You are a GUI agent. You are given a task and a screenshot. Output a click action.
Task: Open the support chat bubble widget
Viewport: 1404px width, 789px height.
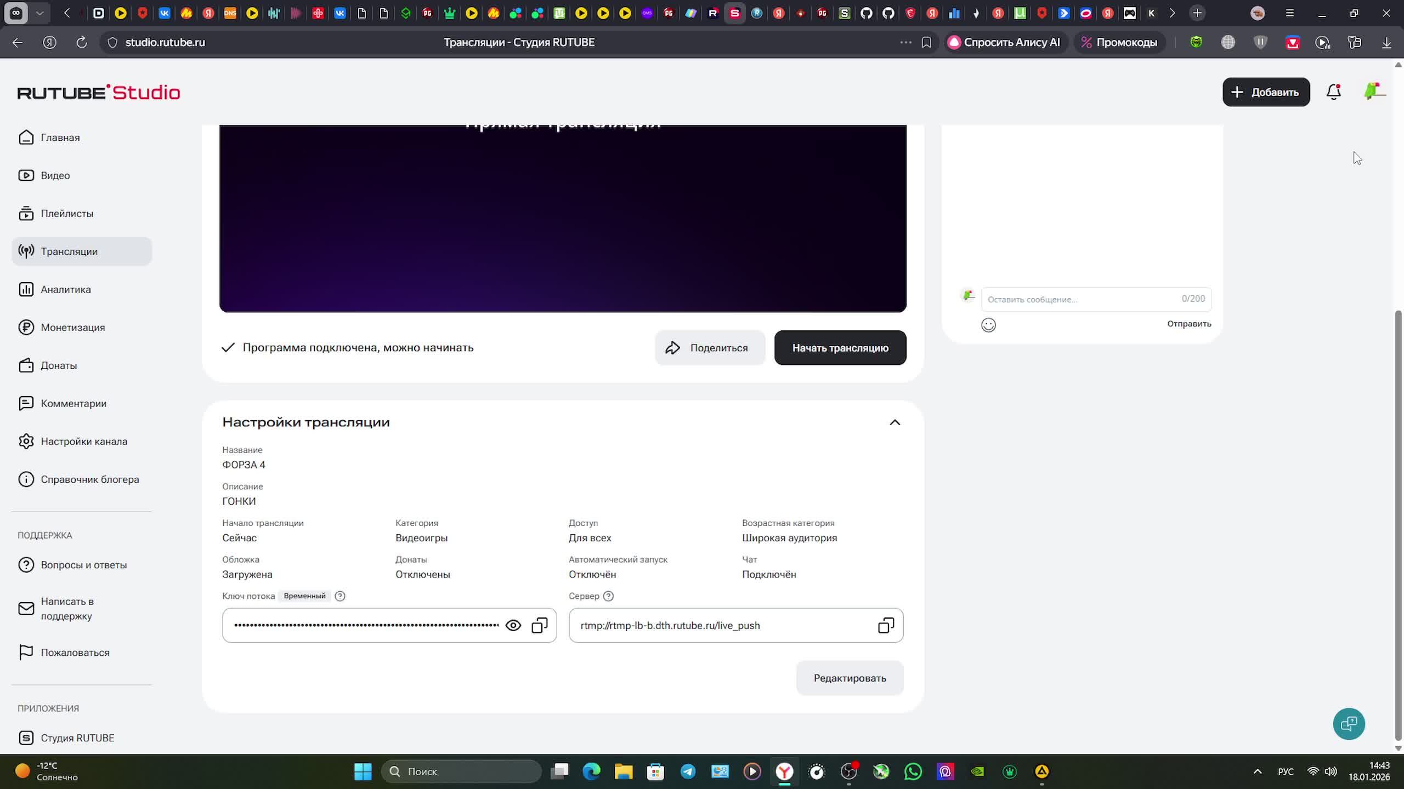pyautogui.click(x=1349, y=724)
